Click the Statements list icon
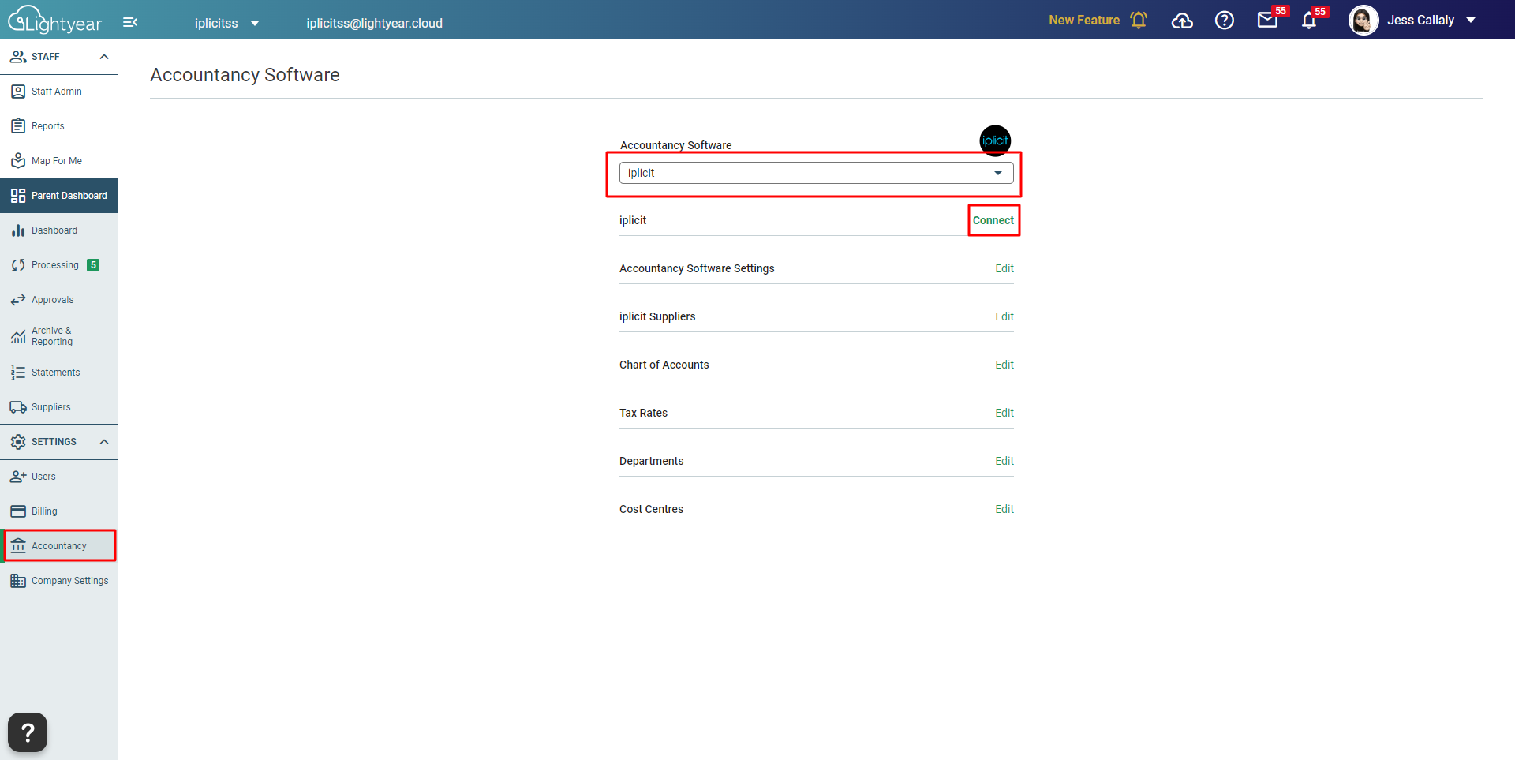1515x760 pixels. point(18,373)
